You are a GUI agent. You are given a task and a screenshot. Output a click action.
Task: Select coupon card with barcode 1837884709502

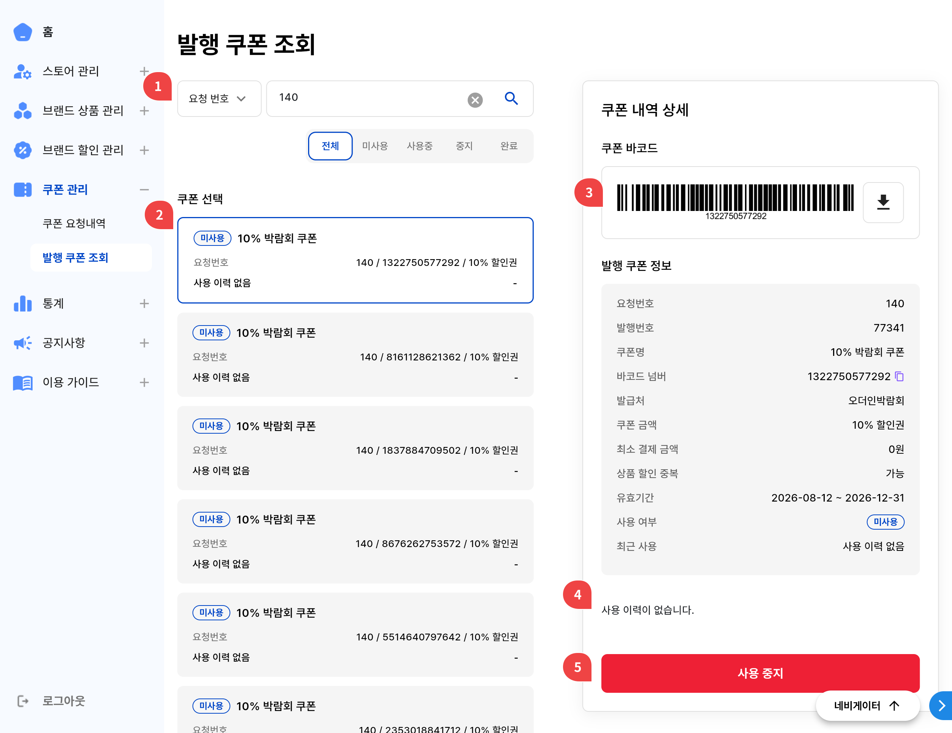click(355, 448)
